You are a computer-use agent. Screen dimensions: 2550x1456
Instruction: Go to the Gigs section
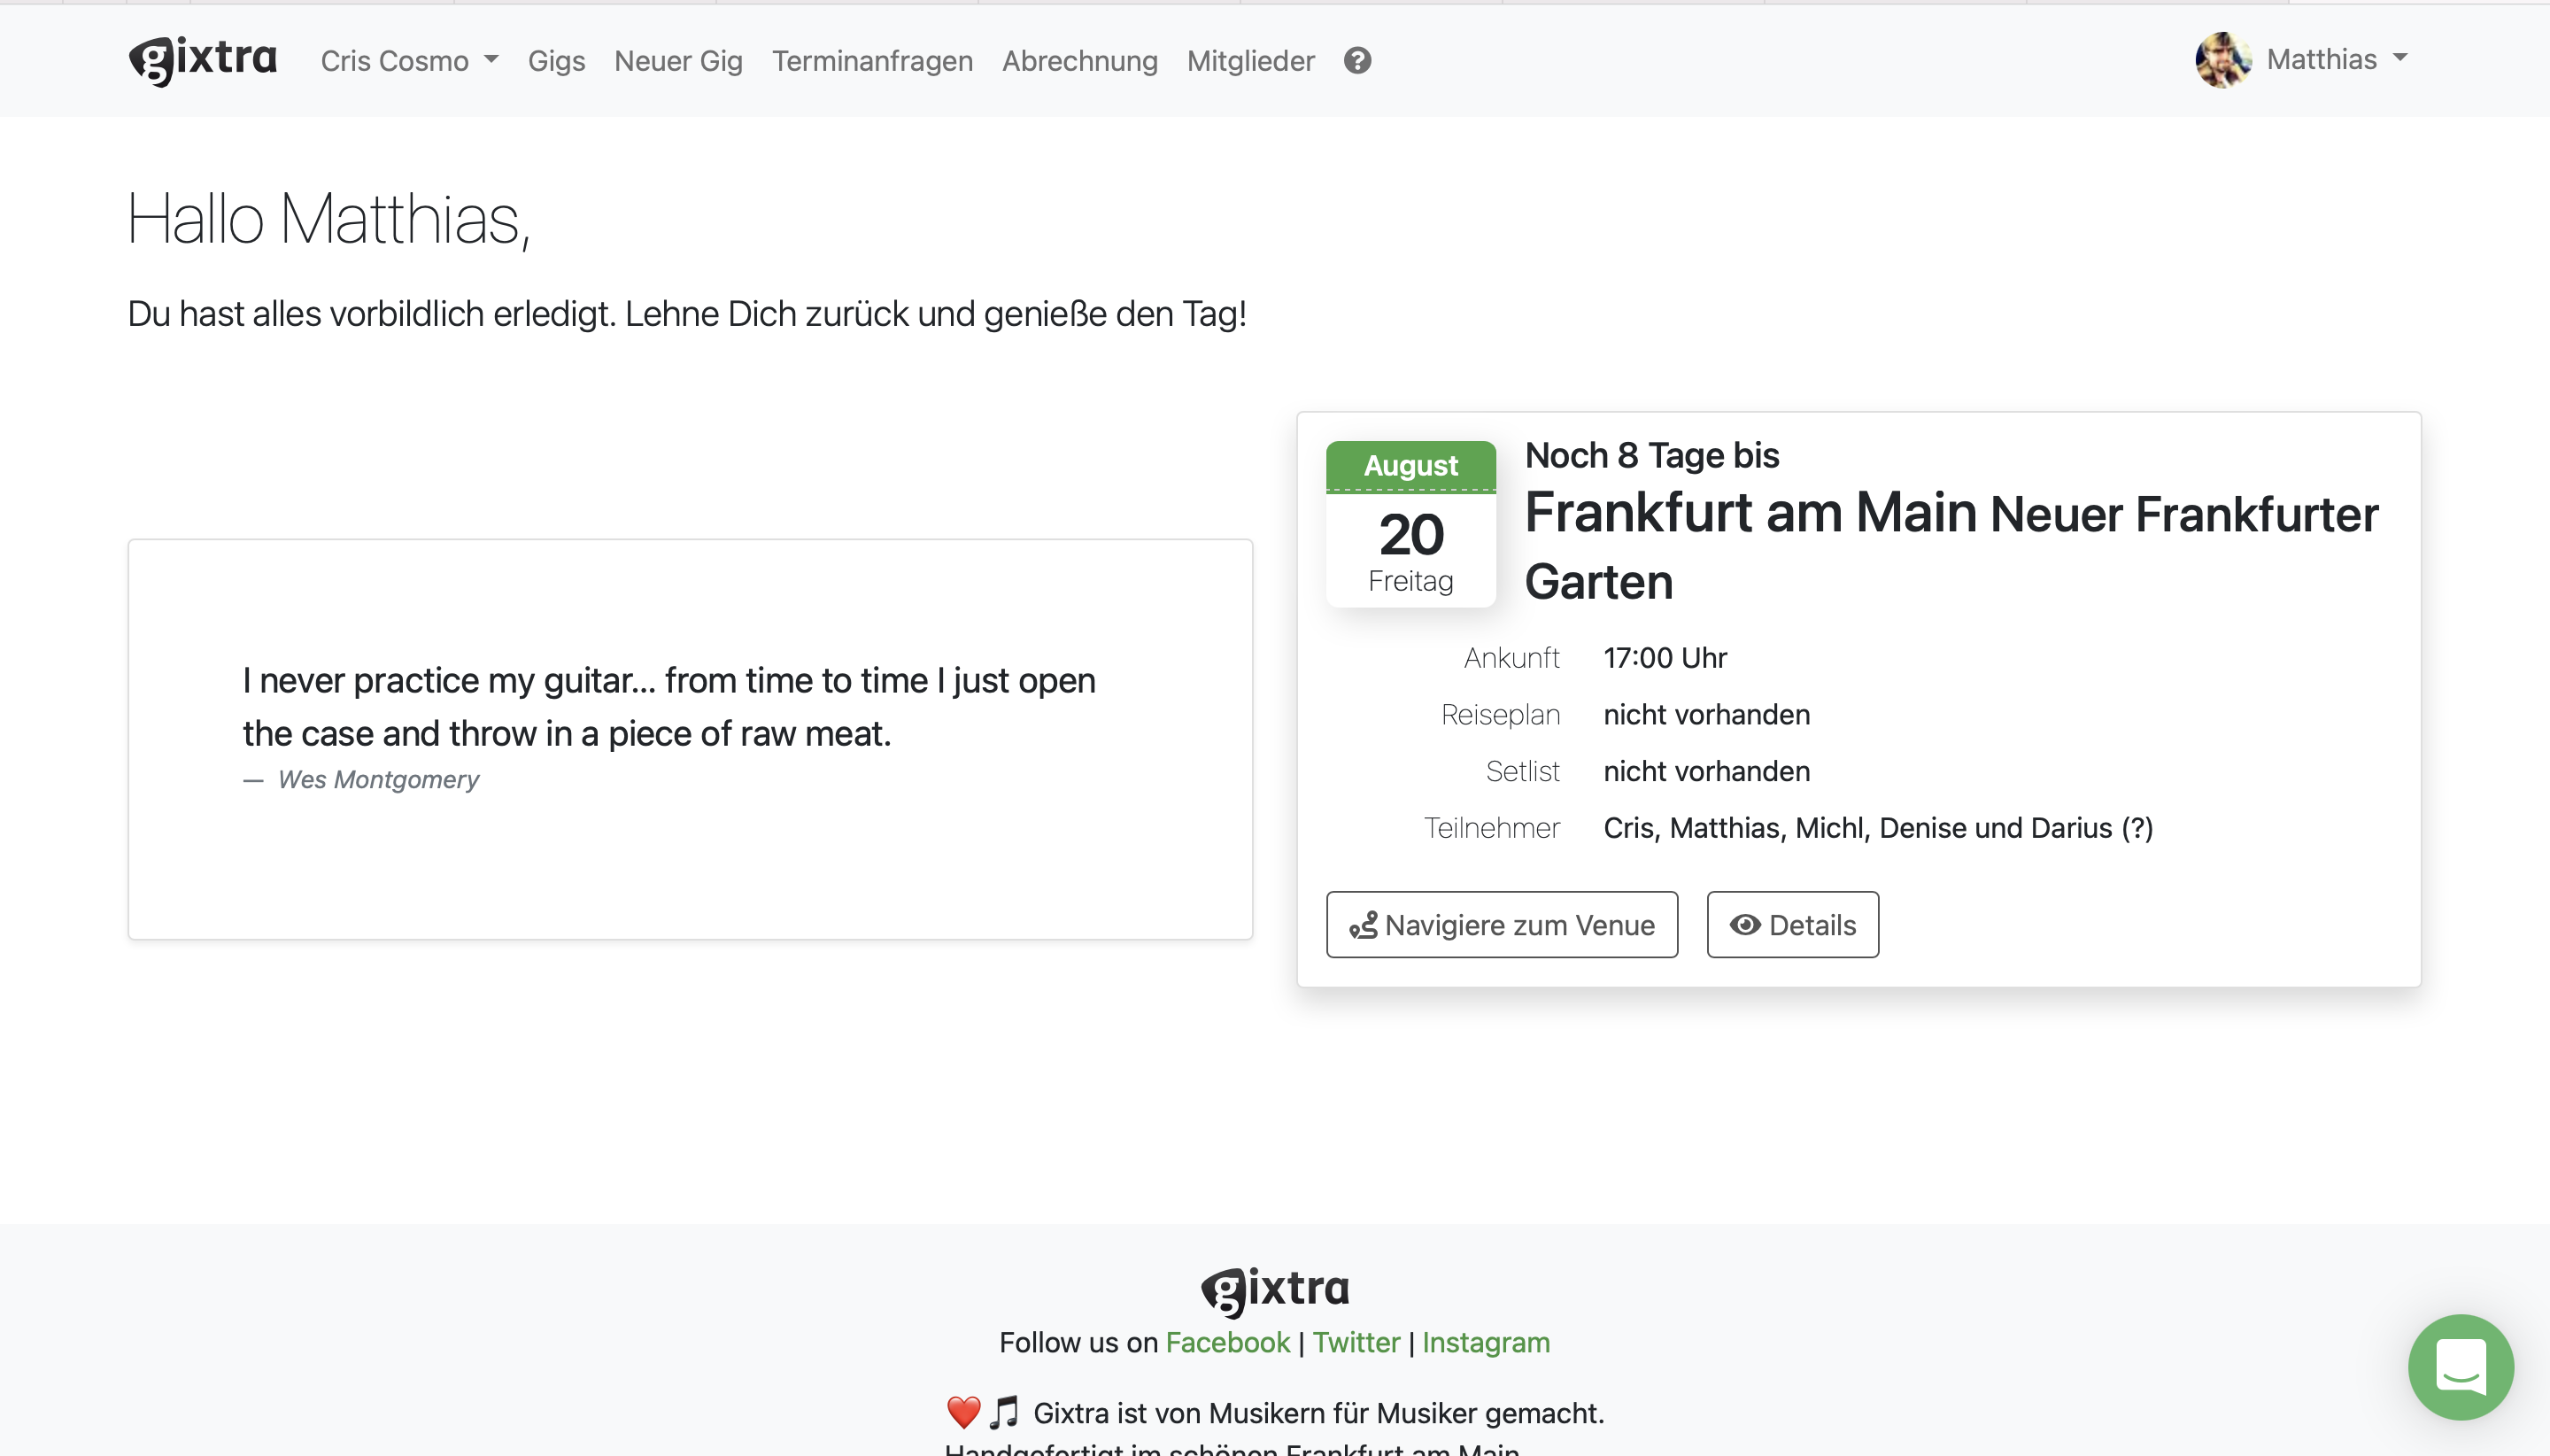point(556,61)
